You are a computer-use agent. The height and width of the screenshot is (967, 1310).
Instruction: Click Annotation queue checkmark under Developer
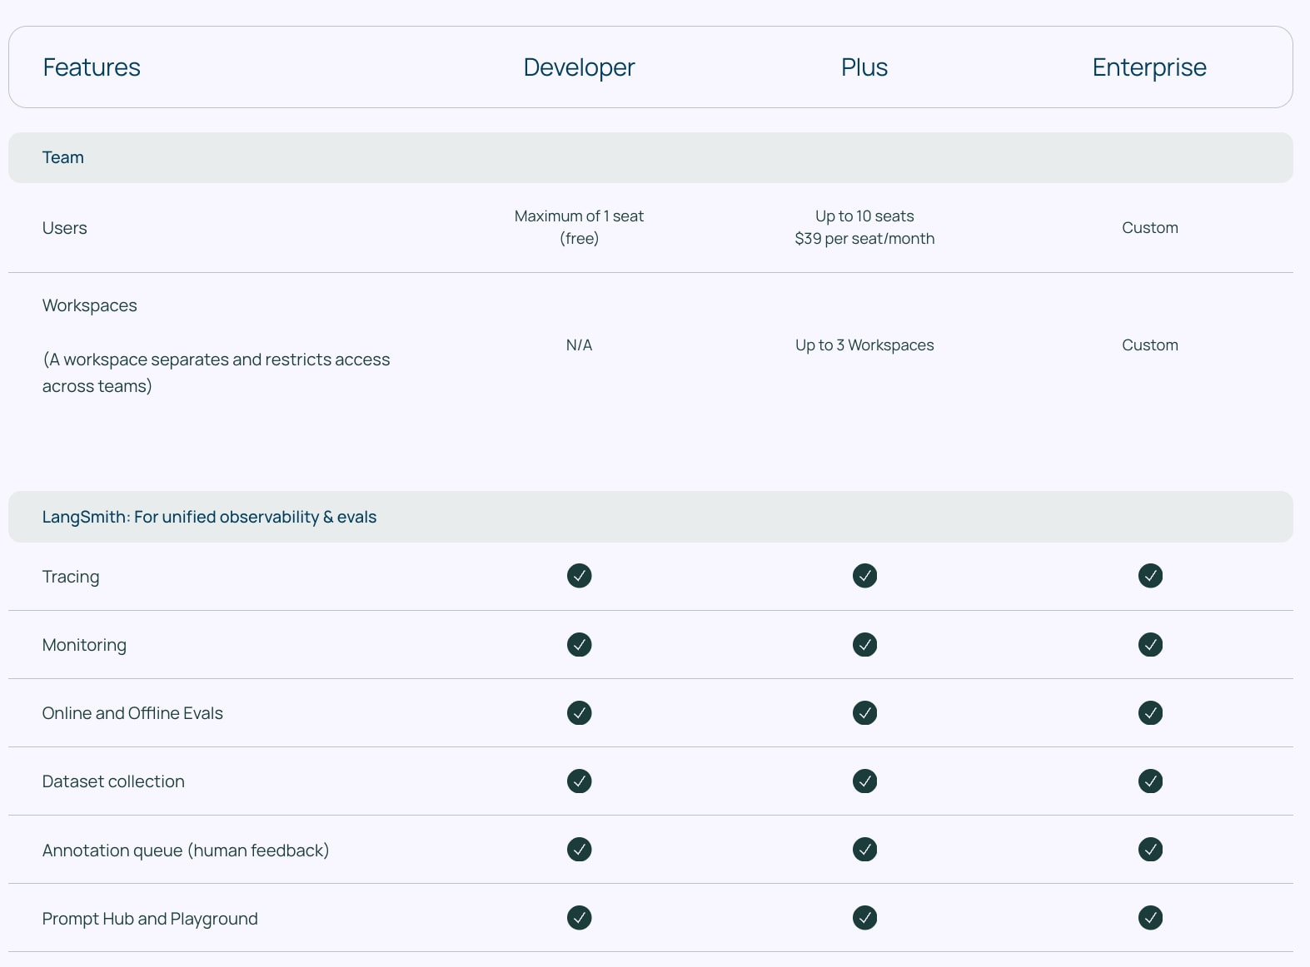579,850
